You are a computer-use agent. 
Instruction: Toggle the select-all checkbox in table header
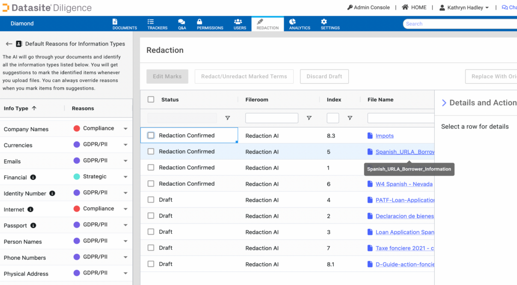(150, 99)
